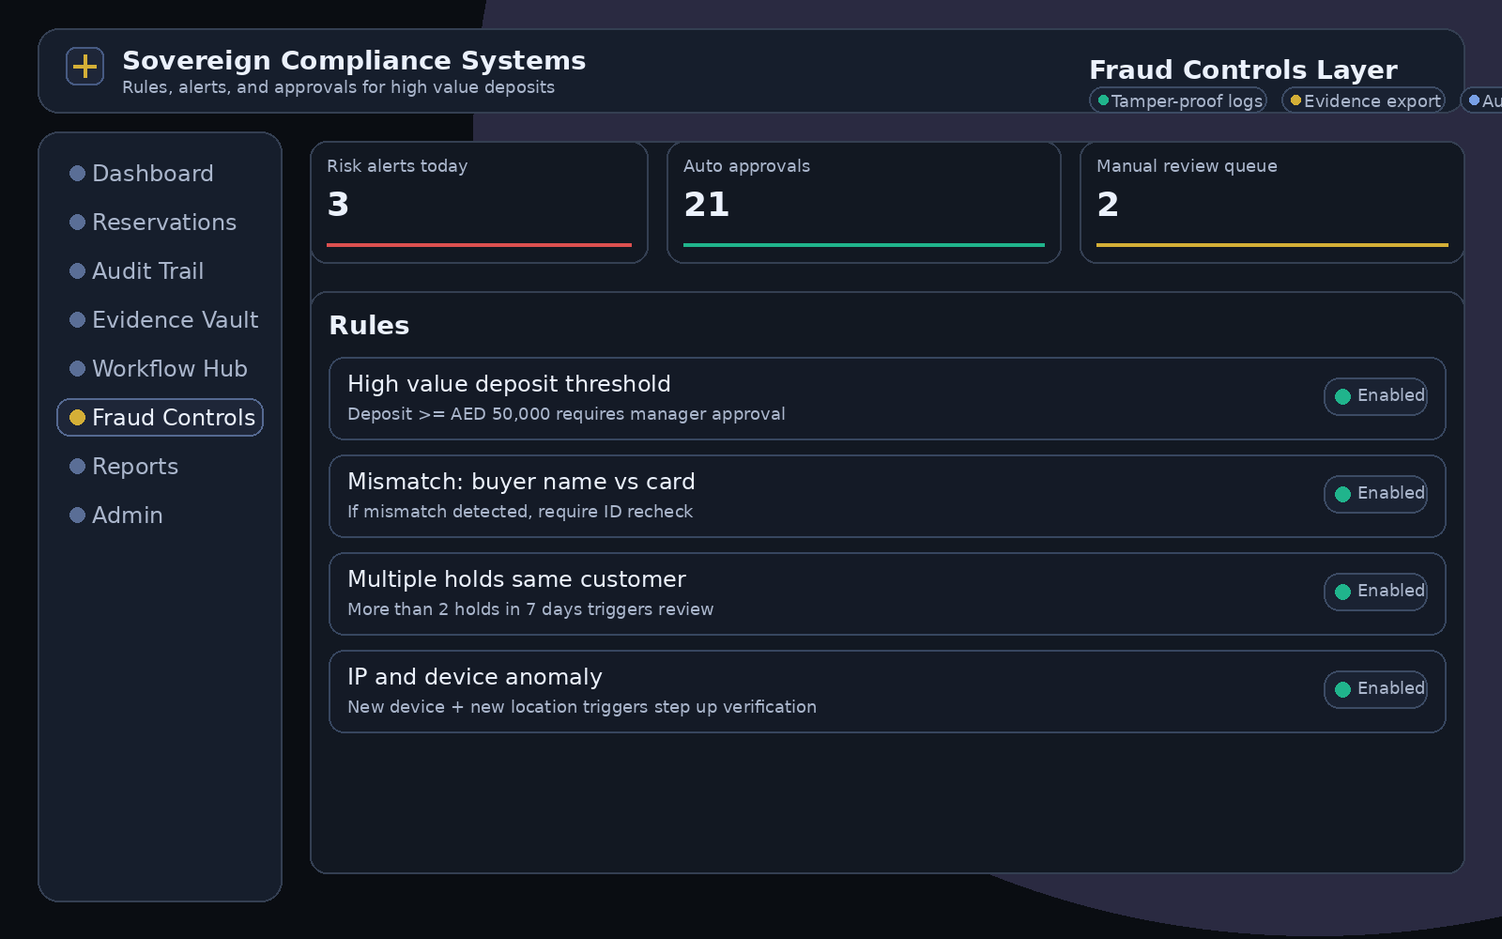
Task: Select the Auto approvals stat card
Action: (864, 202)
